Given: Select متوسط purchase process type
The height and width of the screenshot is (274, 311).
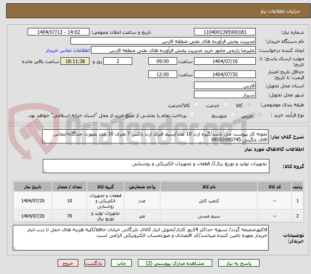Looking at the screenshot, I should coord(234,115).
